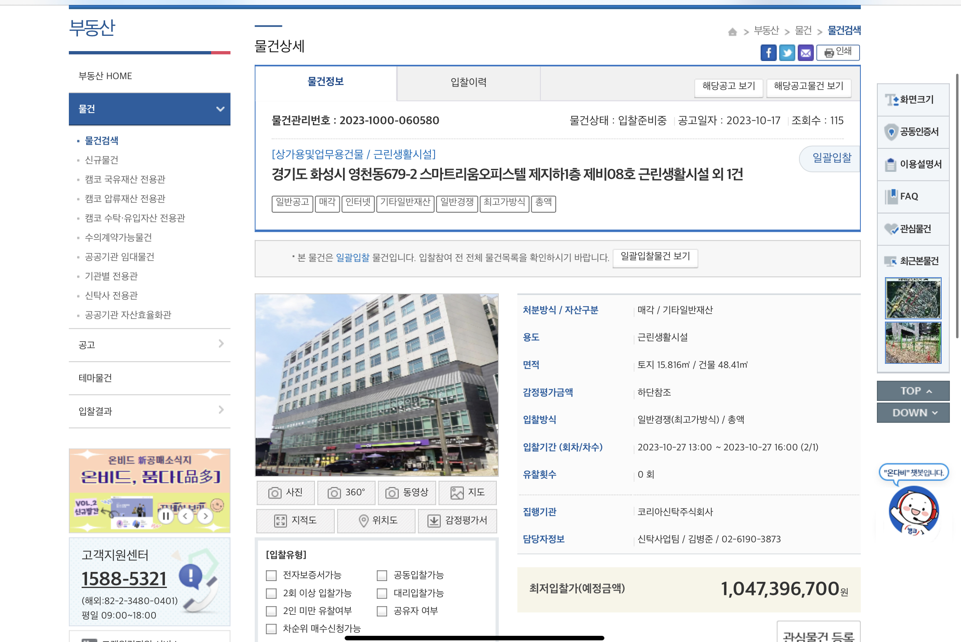Open the aerial map recent-item thumbnail
This screenshot has width=961, height=642.
(913, 298)
